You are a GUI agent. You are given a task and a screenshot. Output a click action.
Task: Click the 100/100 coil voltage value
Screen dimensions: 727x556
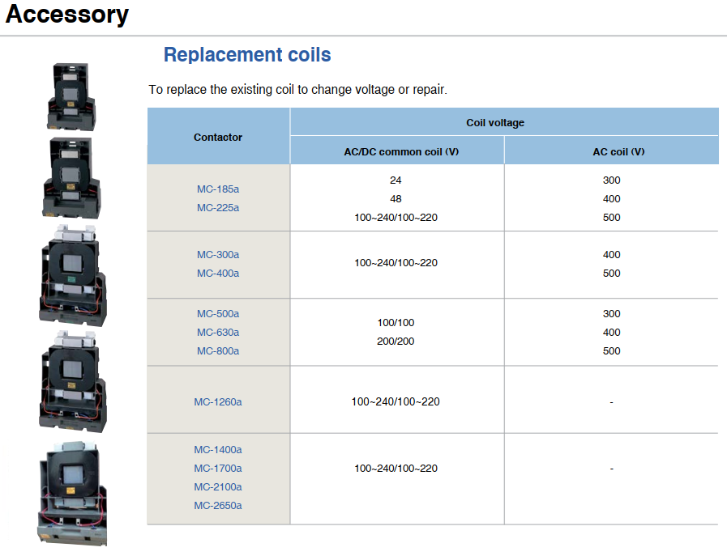pos(396,323)
